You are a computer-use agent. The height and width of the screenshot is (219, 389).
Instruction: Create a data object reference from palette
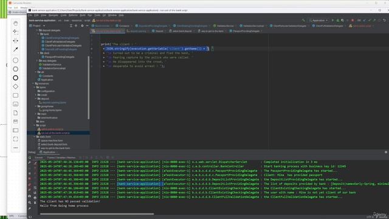click(15, 113)
